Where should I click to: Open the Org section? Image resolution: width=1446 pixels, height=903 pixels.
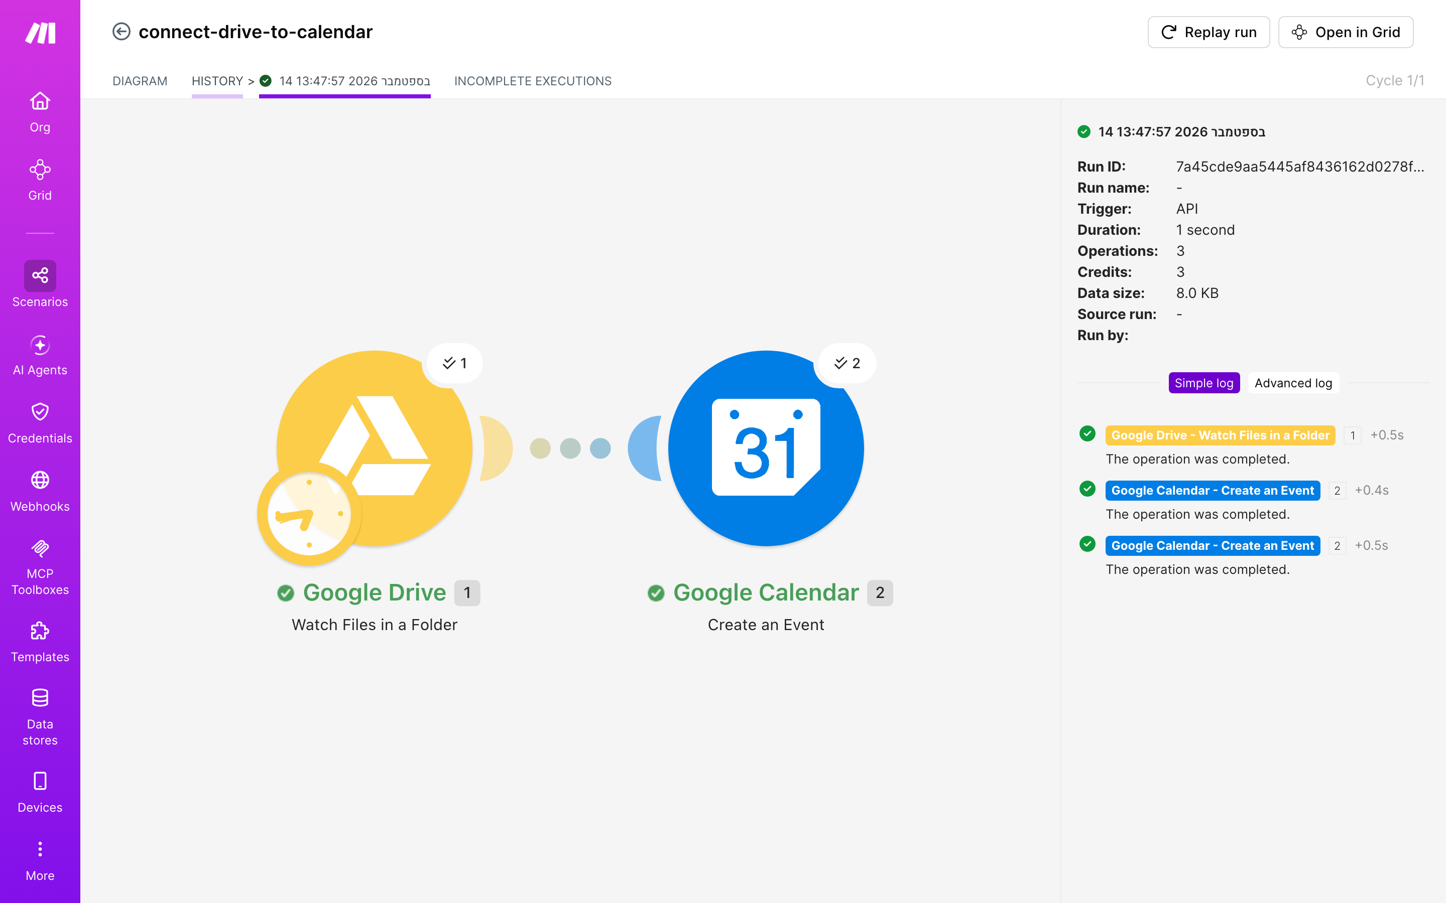(x=40, y=112)
